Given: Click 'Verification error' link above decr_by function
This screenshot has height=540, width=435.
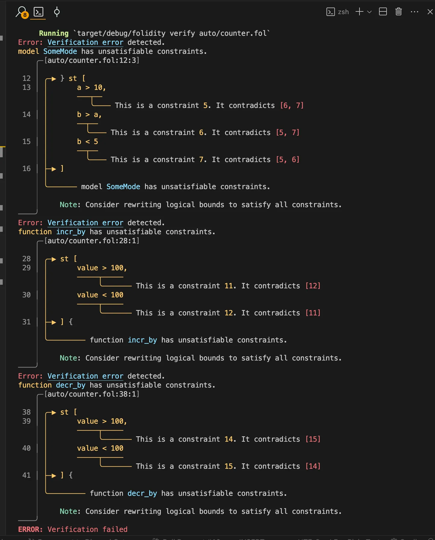Looking at the screenshot, I should [85, 376].
